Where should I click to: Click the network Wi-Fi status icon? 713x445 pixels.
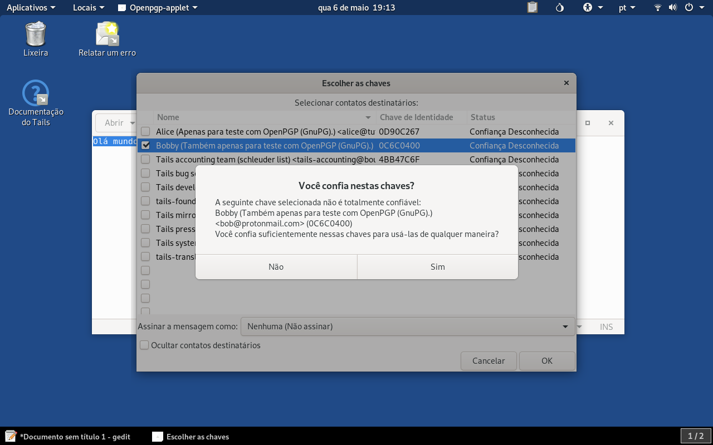658,8
